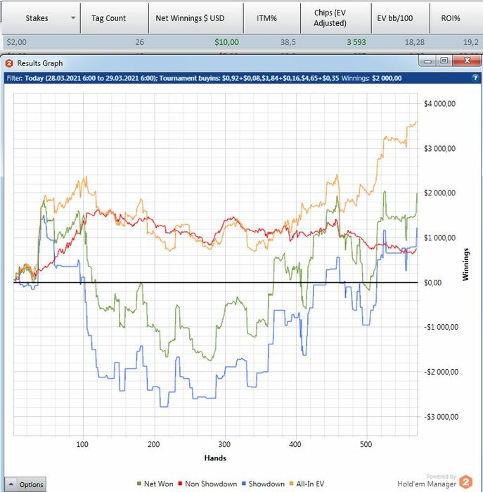The image size is (483, 492).
Task: Toggle the Net Won green legend swatch
Action: pyautogui.click(x=139, y=484)
